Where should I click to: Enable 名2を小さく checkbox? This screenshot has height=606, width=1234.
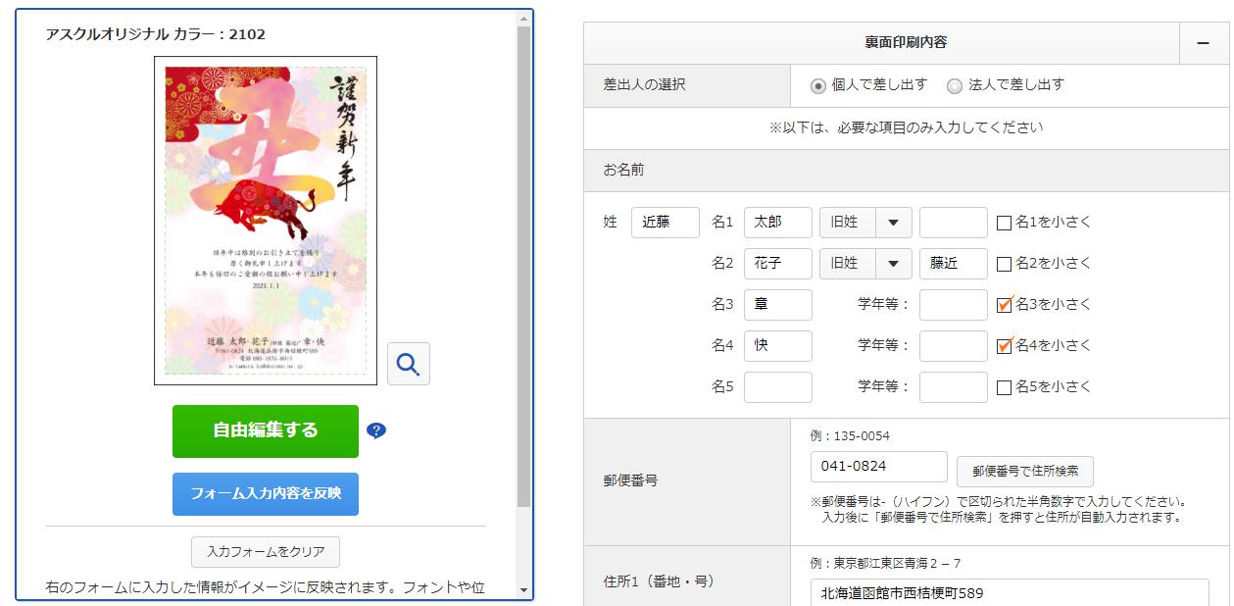pyautogui.click(x=1004, y=264)
